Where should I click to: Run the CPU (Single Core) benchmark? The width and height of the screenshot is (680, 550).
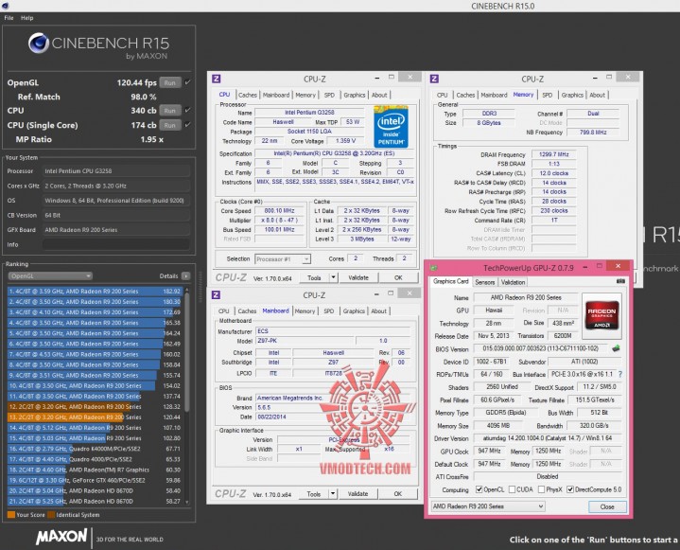pos(170,125)
